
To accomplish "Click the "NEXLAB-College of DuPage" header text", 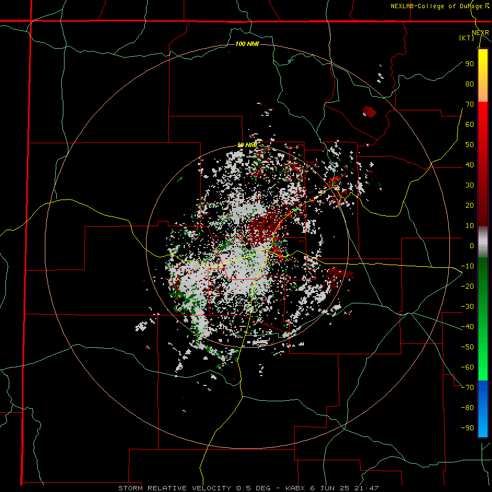I will click(436, 6).
